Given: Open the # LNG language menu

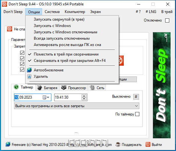Looking at the screenshot, I should [151, 12].
